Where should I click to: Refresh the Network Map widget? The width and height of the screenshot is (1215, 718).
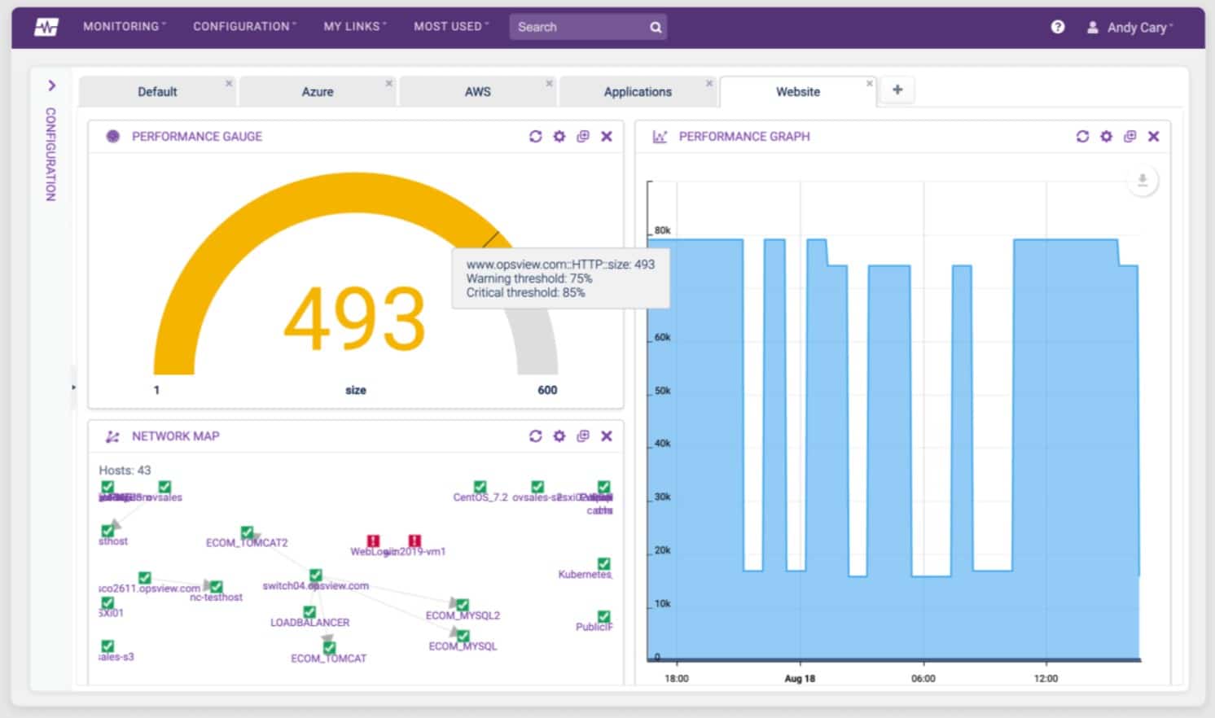pos(535,436)
